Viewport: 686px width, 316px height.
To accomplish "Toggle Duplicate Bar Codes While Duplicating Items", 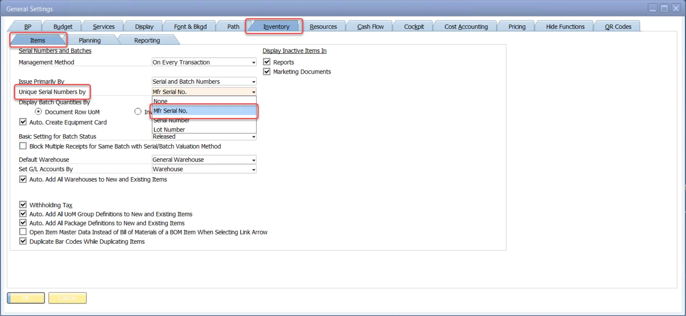I will [x=23, y=241].
